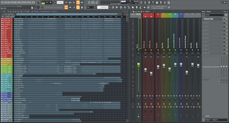Mute the 01 Kicks mic playlist track

pyautogui.click(x=11, y=19)
